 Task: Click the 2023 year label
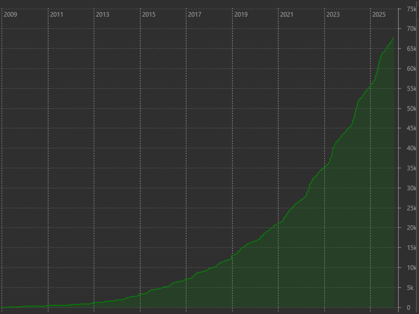(333, 15)
